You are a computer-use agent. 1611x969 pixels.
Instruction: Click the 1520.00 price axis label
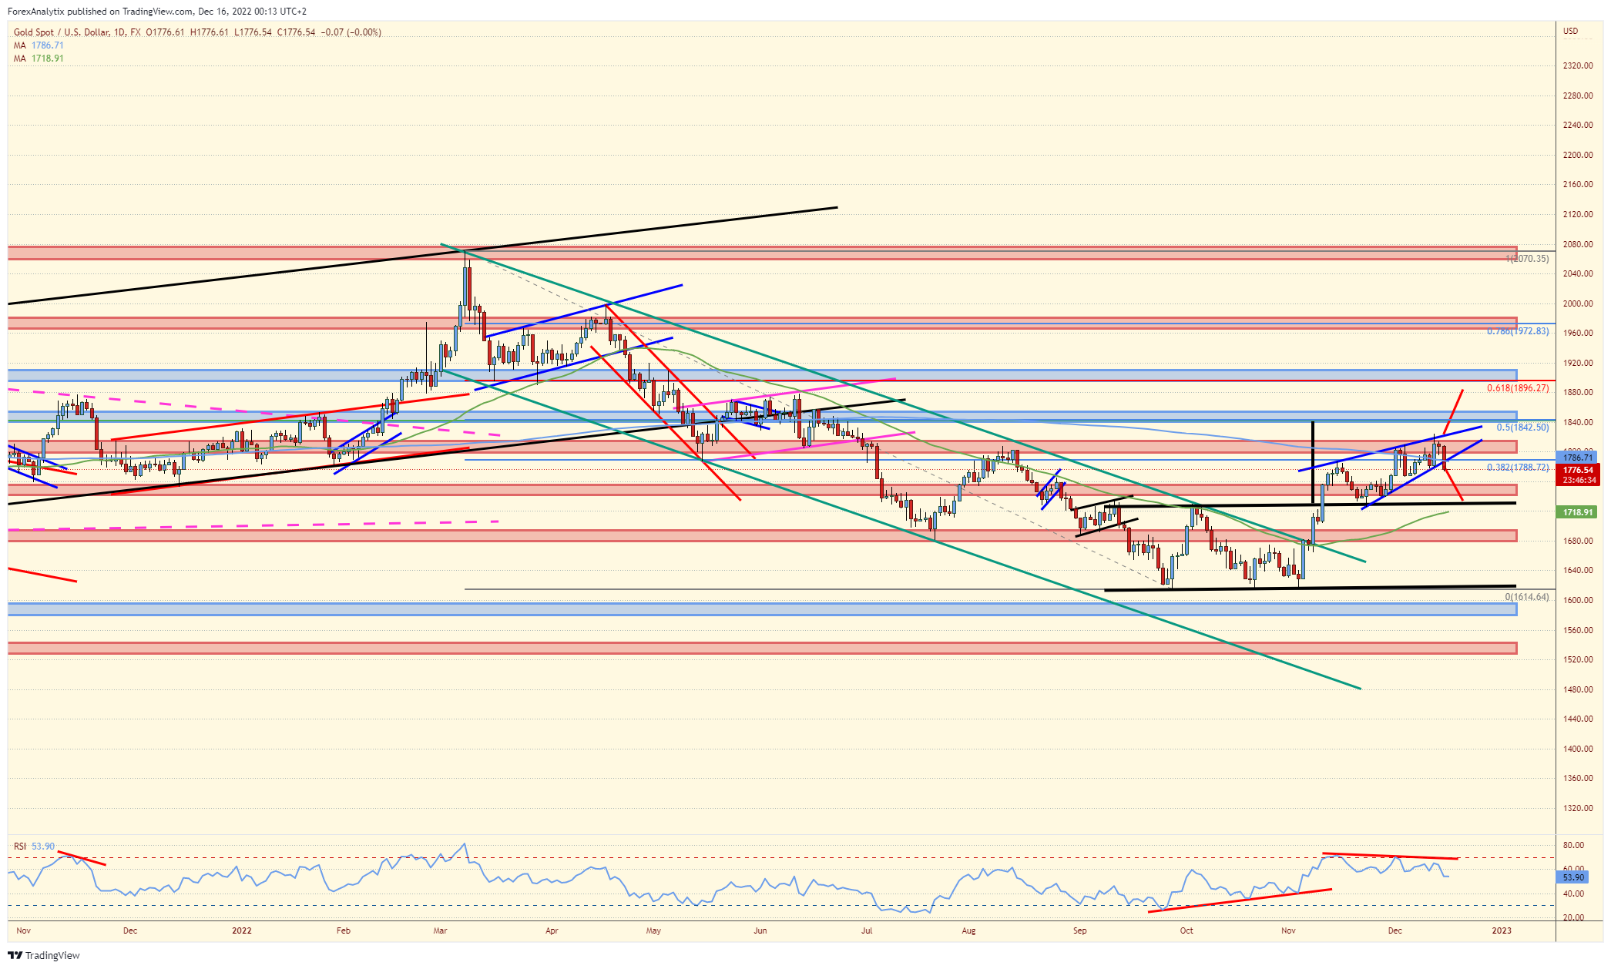(1577, 659)
